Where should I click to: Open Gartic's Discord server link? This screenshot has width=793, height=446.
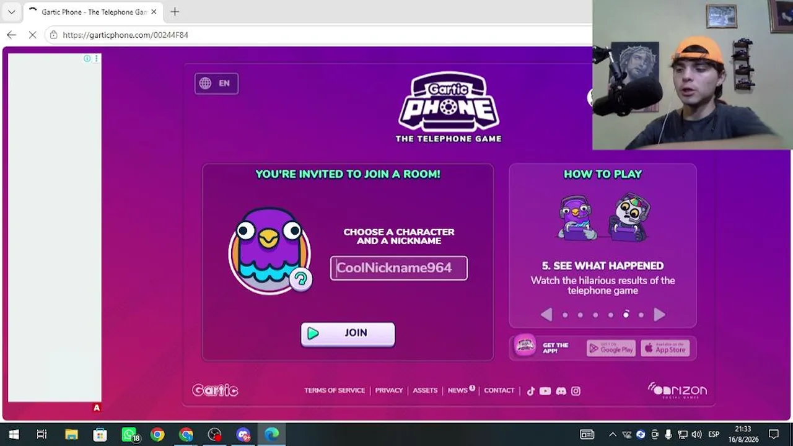coord(561,391)
